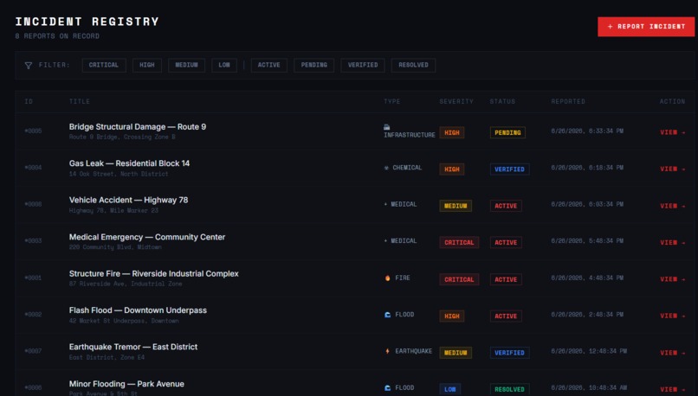The width and height of the screenshot is (698, 396).
Task: Click the address 14 Oak Street, North District
Action: point(119,174)
